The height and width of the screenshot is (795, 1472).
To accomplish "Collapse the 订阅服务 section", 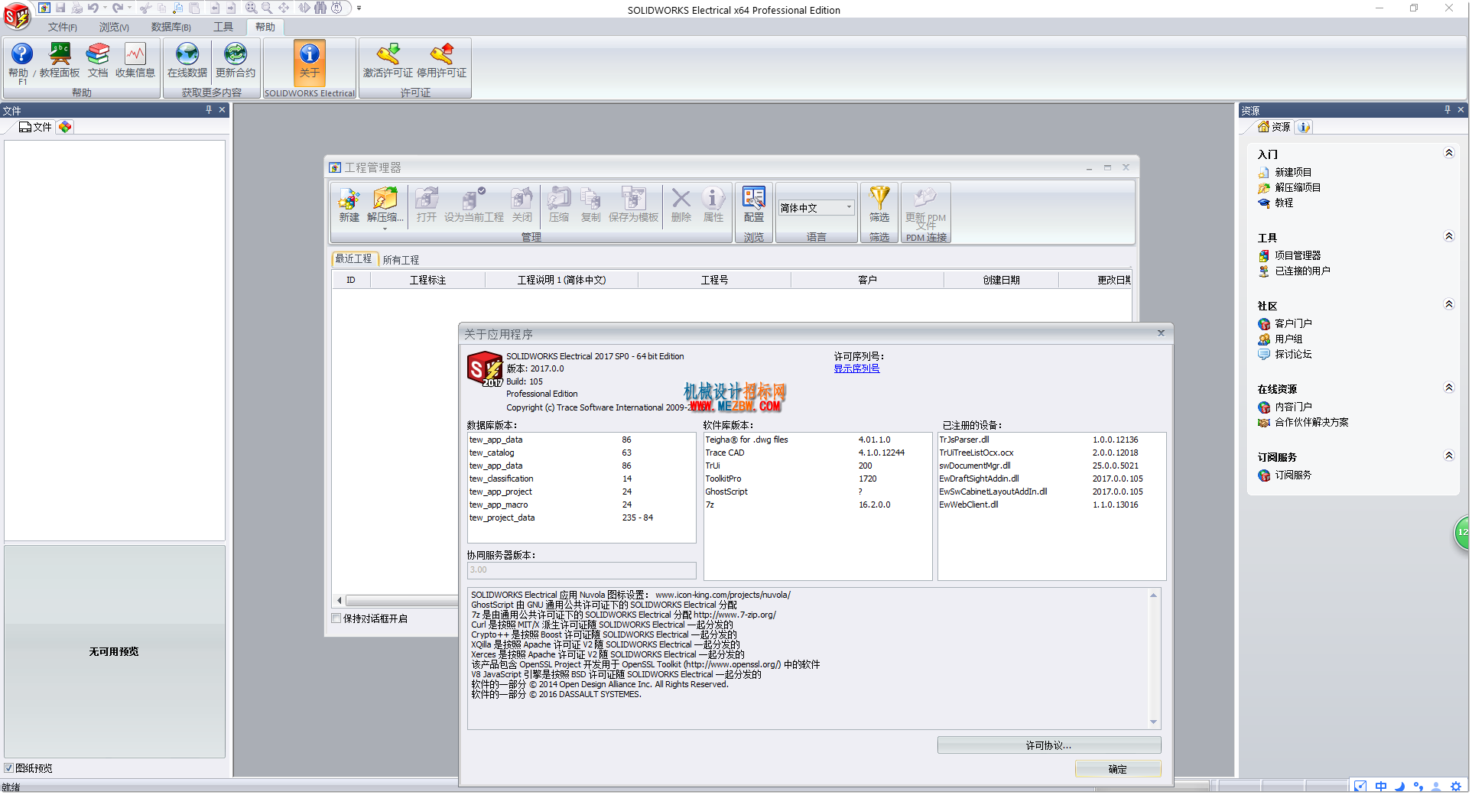I will (1448, 456).
